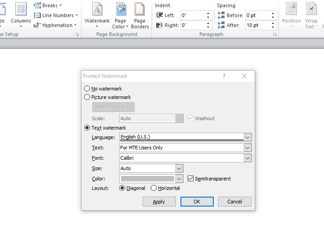Open the Color picker dropdown

point(179,179)
